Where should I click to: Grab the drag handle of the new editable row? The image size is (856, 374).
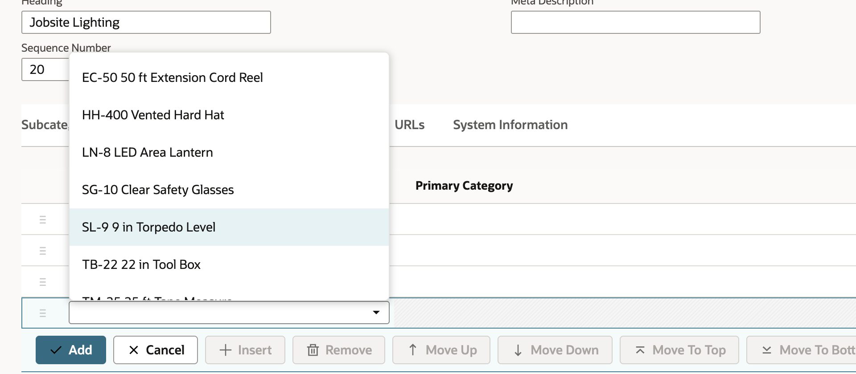pos(43,313)
